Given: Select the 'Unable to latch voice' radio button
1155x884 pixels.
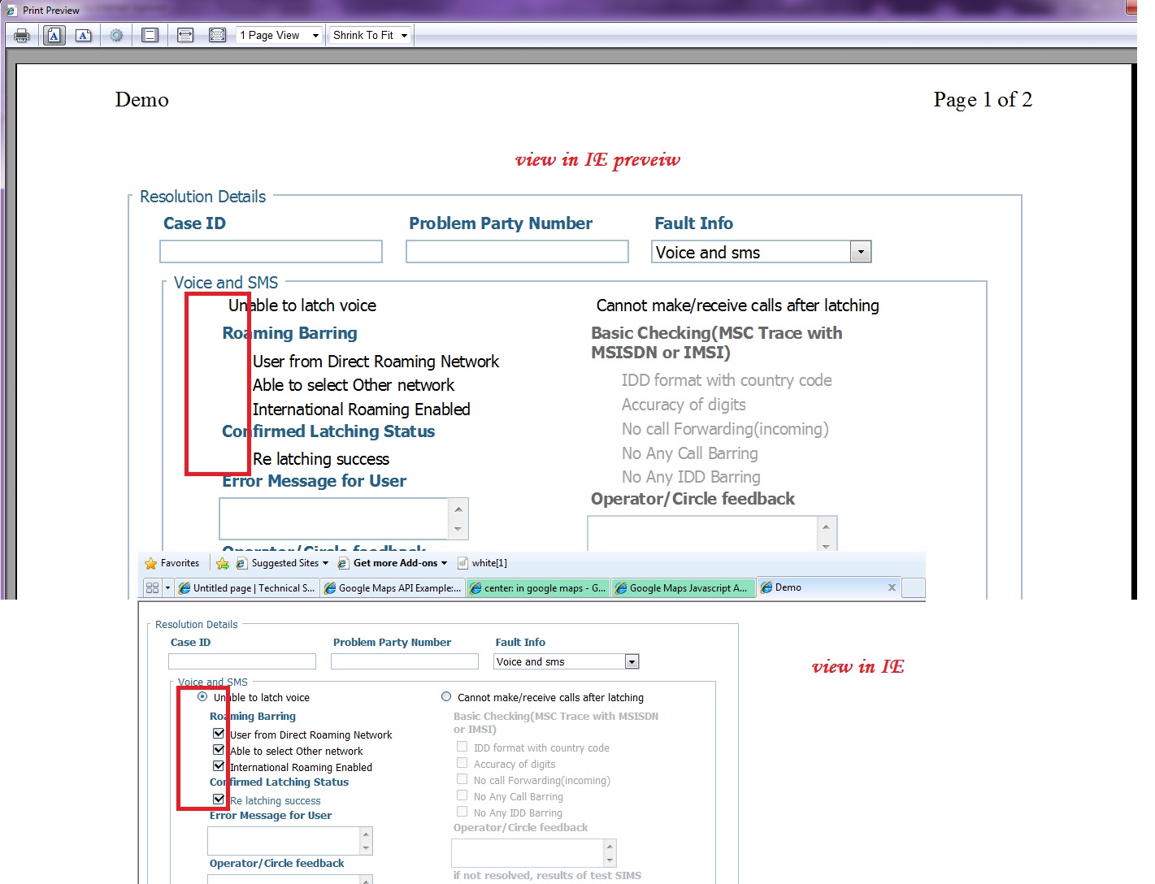Looking at the screenshot, I should pyautogui.click(x=202, y=696).
